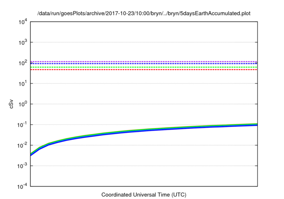Click the cSv y-axis label
The image size is (284, 199).
pos(11,104)
